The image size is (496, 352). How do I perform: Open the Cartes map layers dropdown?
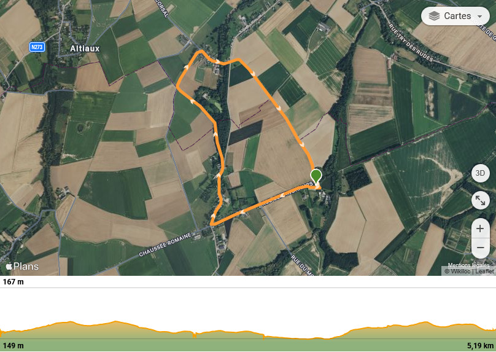click(x=455, y=16)
